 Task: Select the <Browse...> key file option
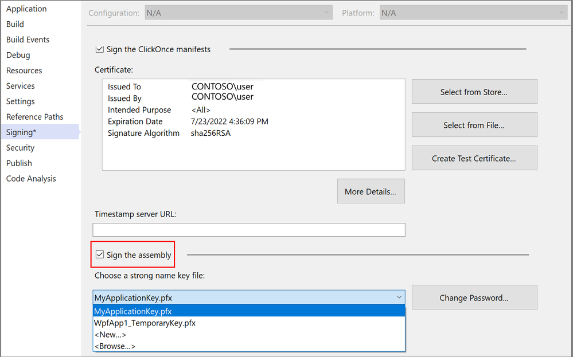tap(249, 346)
